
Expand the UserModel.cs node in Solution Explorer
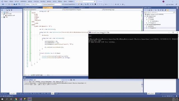click(x=148, y=21)
